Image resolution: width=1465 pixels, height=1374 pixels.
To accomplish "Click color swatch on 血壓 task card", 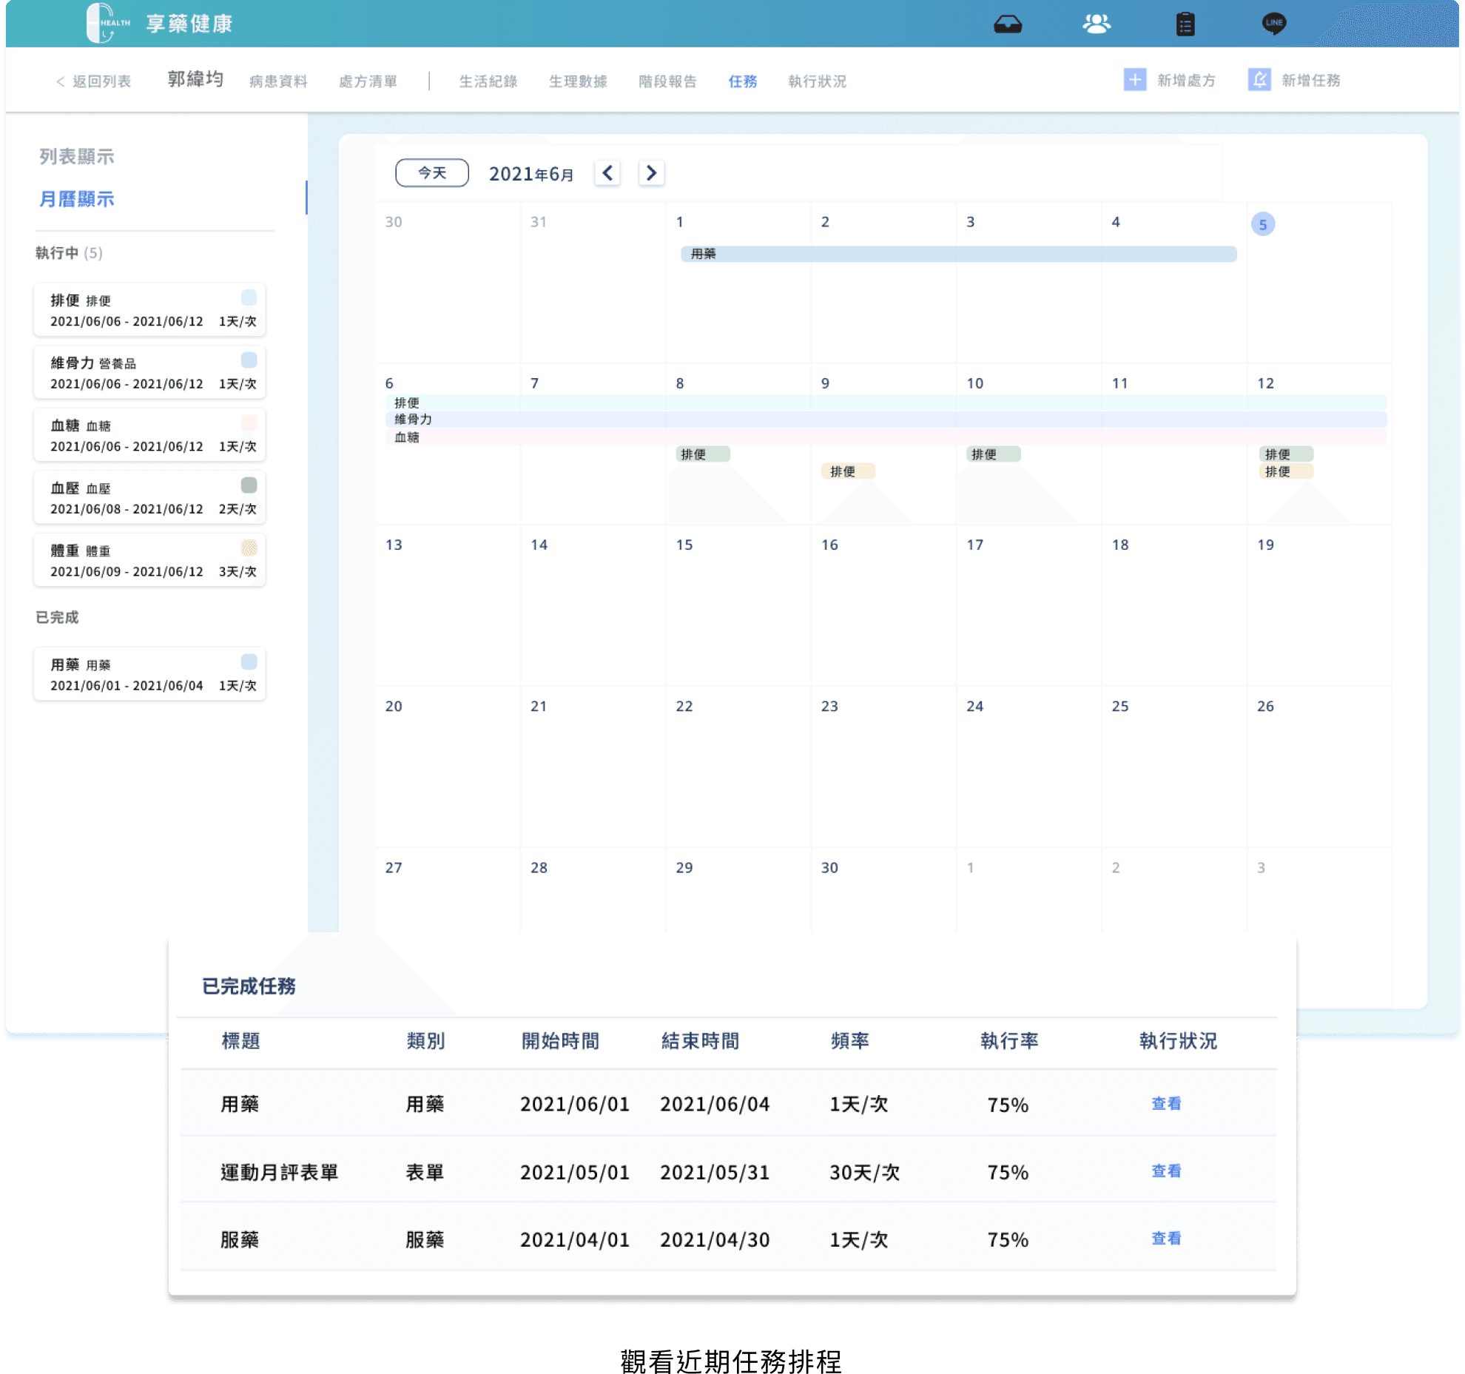I will [249, 485].
